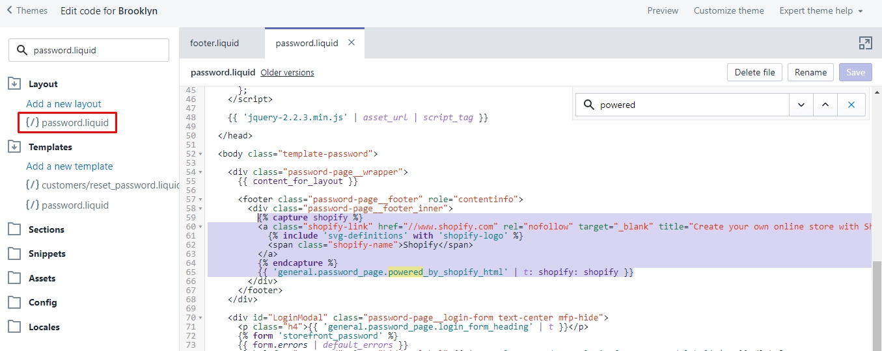
Task: Click the Delete file button
Action: (755, 72)
